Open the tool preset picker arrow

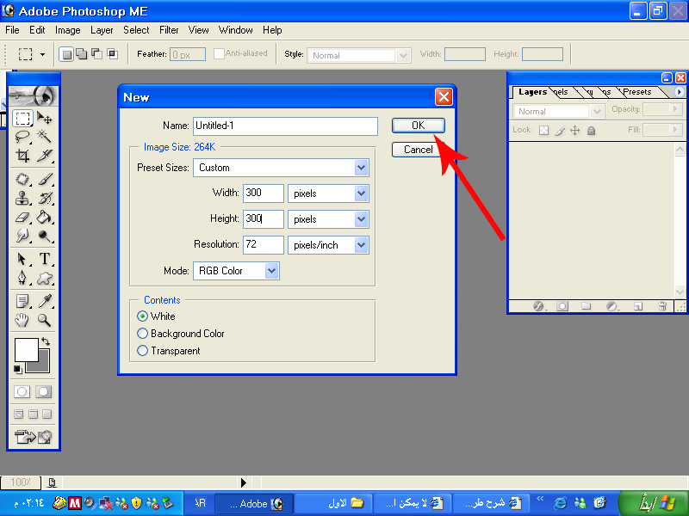(42, 54)
